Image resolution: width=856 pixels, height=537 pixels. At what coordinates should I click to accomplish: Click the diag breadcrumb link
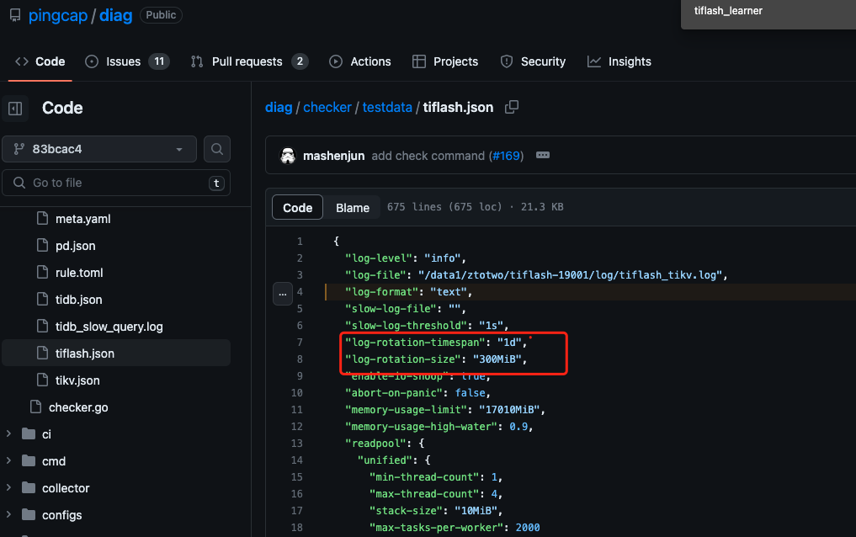(x=279, y=108)
